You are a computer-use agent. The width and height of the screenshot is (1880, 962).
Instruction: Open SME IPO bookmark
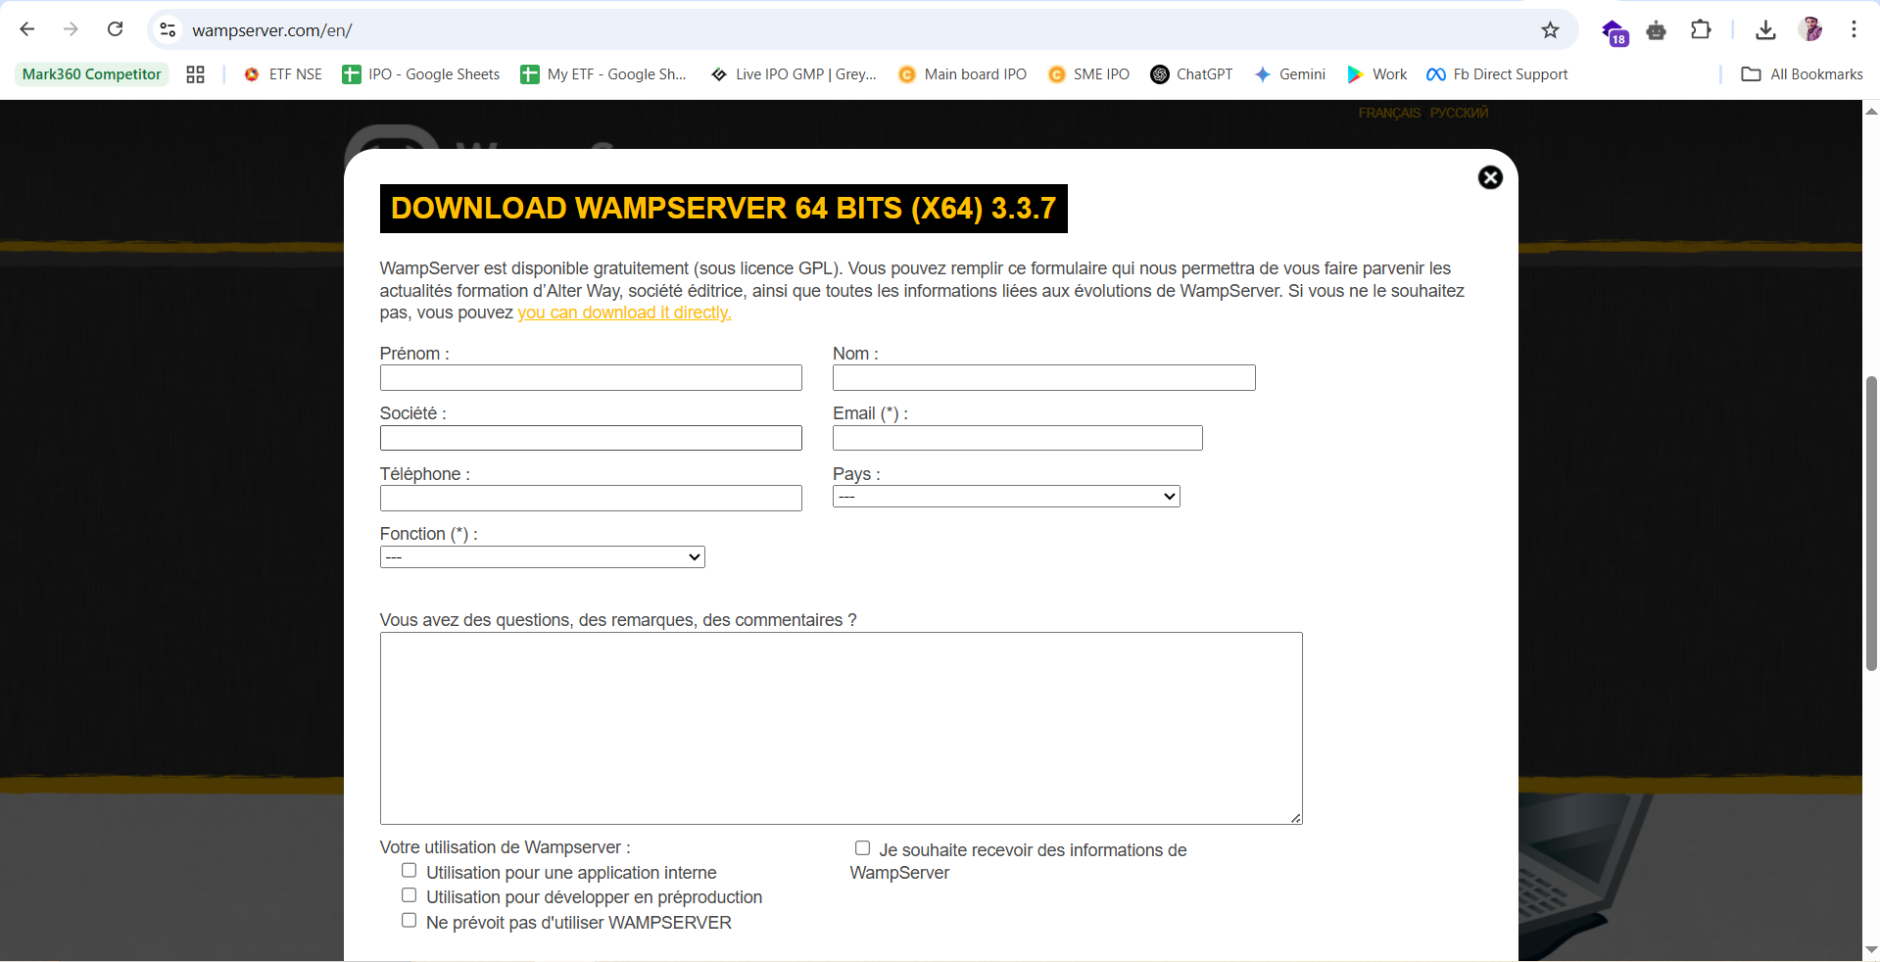(x=1088, y=74)
